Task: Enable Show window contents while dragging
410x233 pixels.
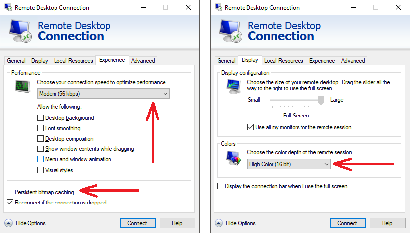Action: (40, 149)
